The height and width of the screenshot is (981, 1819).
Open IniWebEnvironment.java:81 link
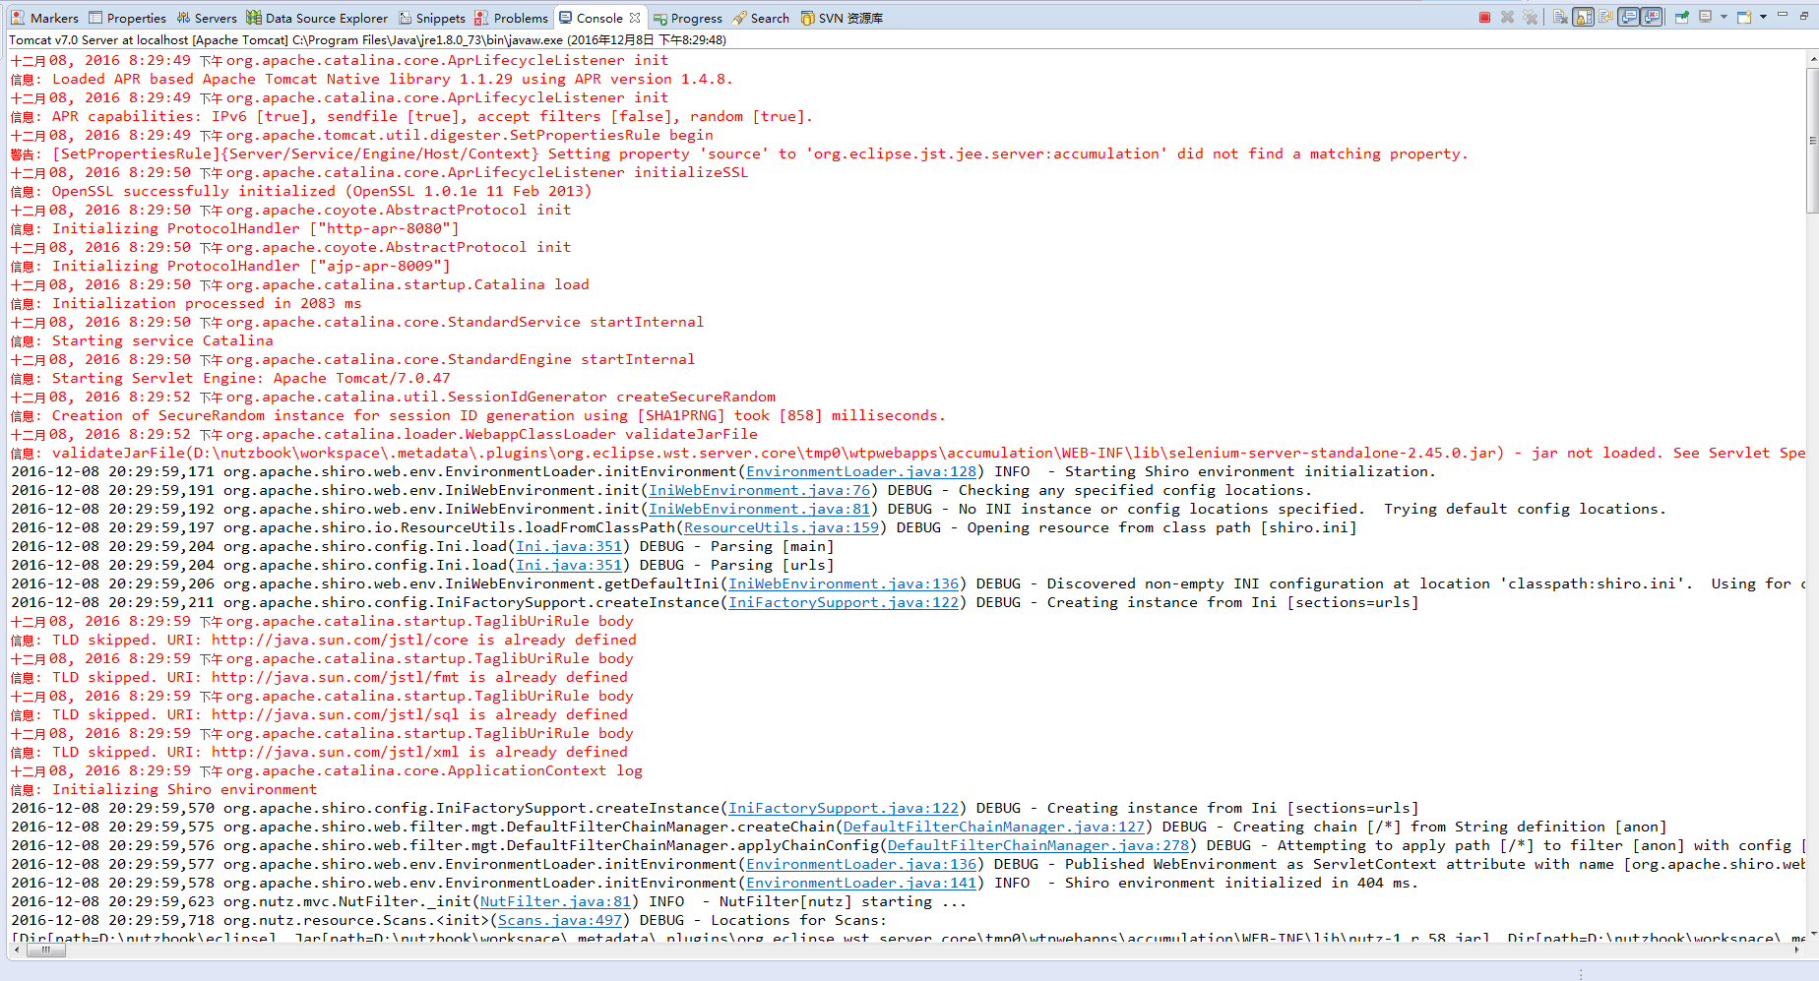click(x=759, y=509)
